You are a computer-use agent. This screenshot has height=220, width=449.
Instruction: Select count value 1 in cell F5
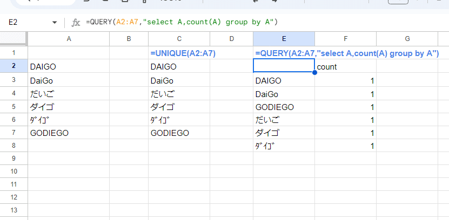(x=346, y=107)
